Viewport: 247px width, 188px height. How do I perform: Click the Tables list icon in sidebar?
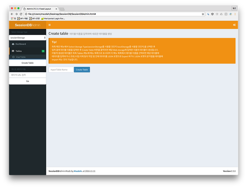13,51
